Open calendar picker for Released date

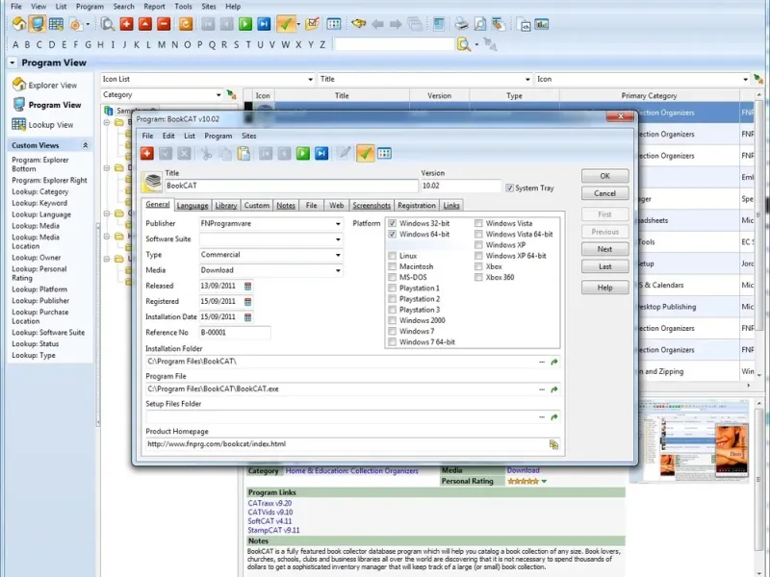(x=248, y=286)
